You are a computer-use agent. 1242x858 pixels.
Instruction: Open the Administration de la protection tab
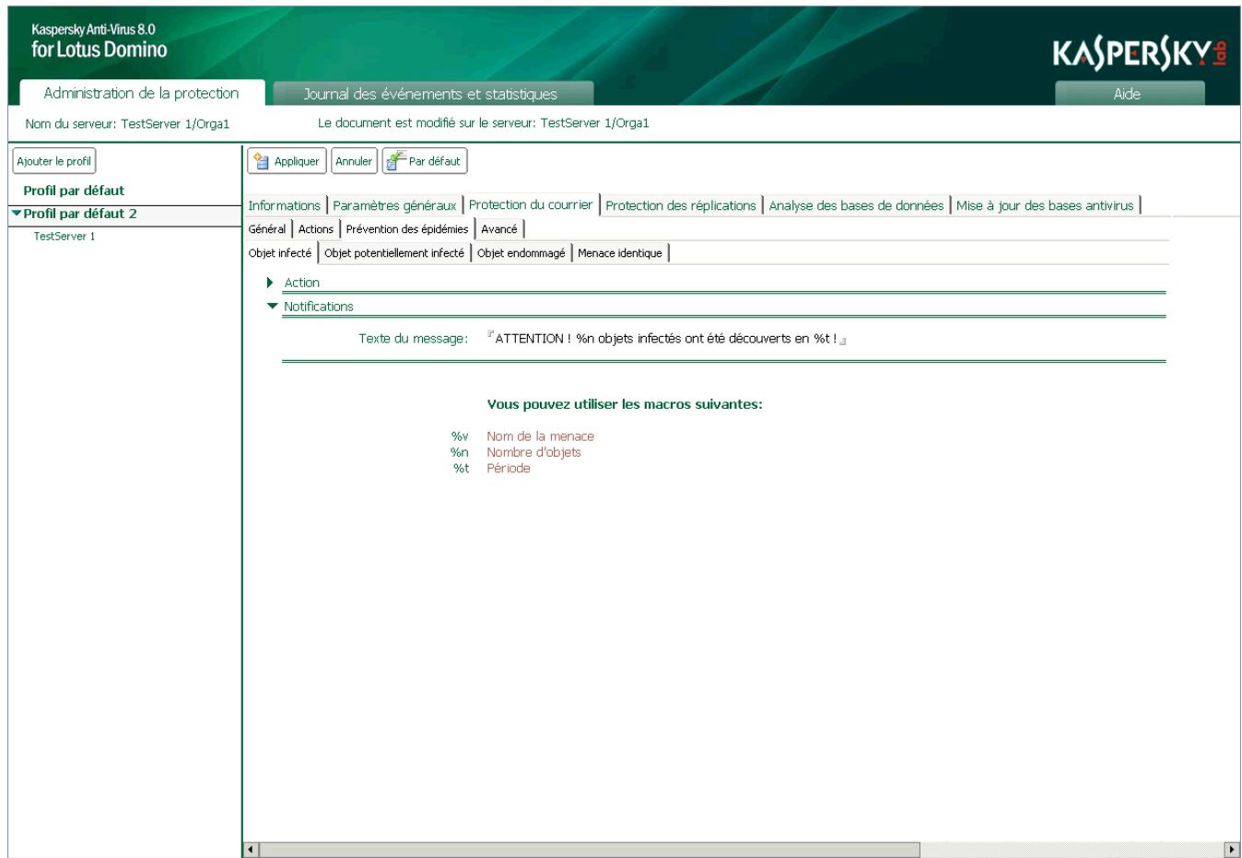(x=141, y=93)
